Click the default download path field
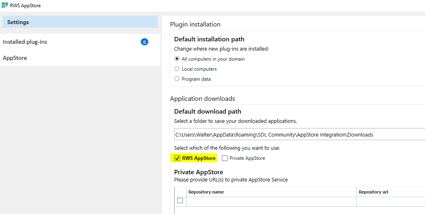 click(x=298, y=135)
